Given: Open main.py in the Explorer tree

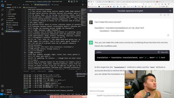Looking at the screenshot, I should coord(10,27).
